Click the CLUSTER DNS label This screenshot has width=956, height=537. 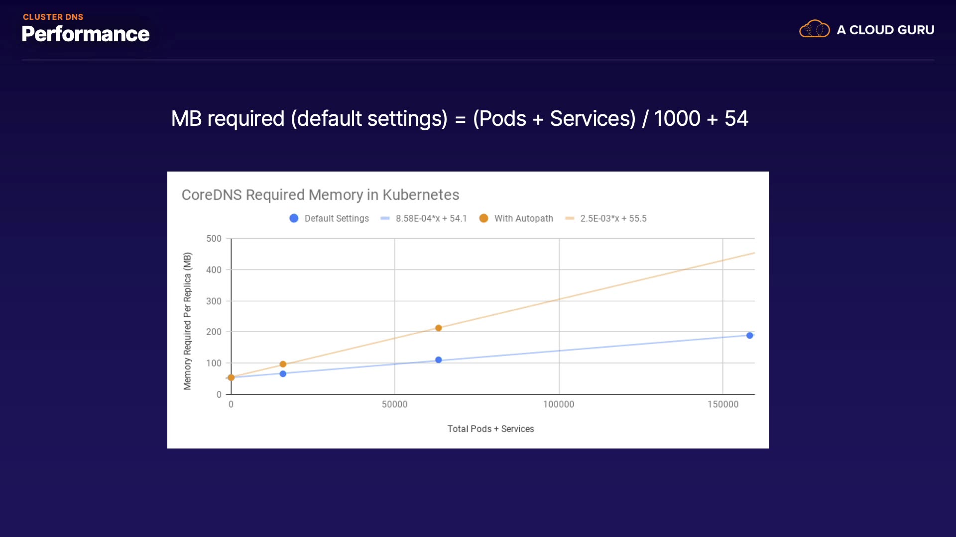coord(53,17)
